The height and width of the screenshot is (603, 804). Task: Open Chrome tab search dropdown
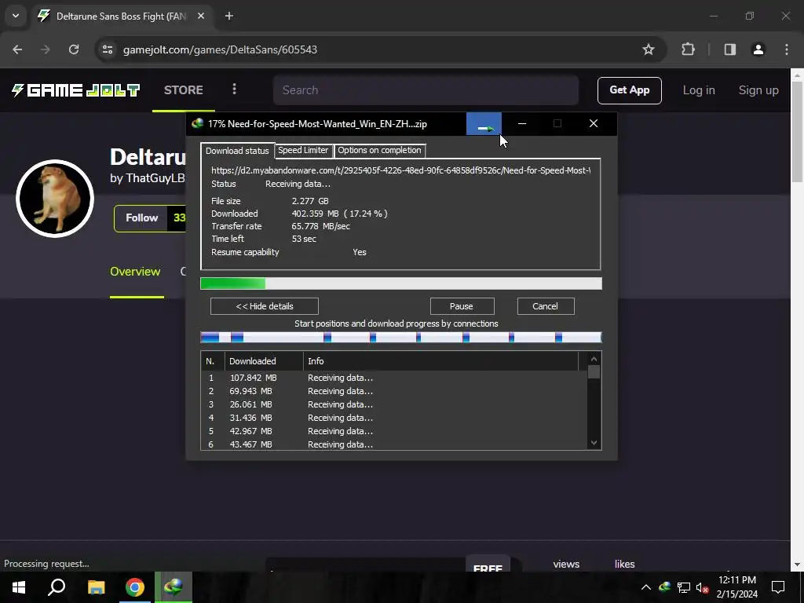[x=16, y=16]
